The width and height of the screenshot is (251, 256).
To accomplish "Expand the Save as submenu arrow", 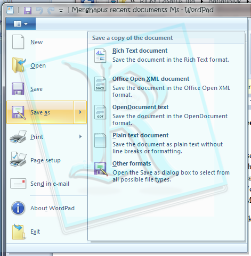I will tap(80, 112).
